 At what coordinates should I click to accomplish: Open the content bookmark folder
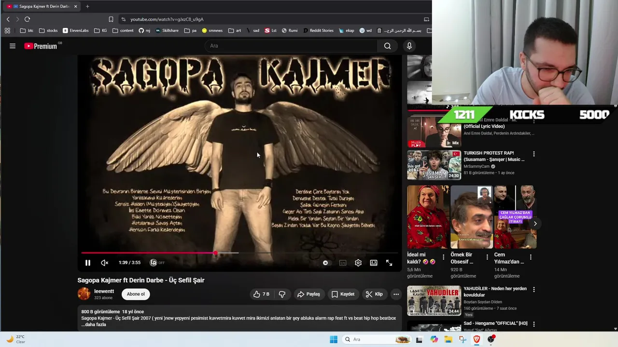(123, 30)
